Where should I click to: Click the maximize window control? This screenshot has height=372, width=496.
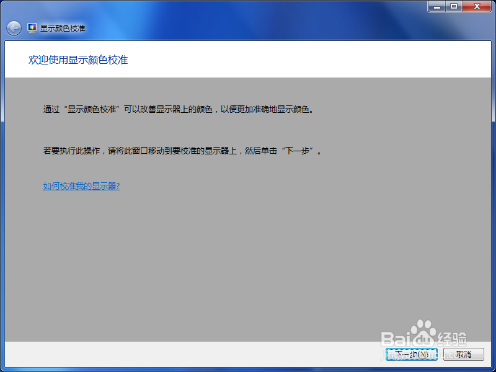pos(454,7)
